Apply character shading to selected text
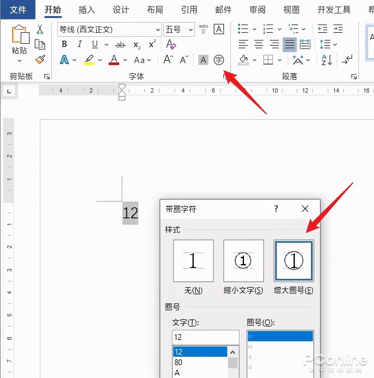The image size is (374, 378). point(203,60)
